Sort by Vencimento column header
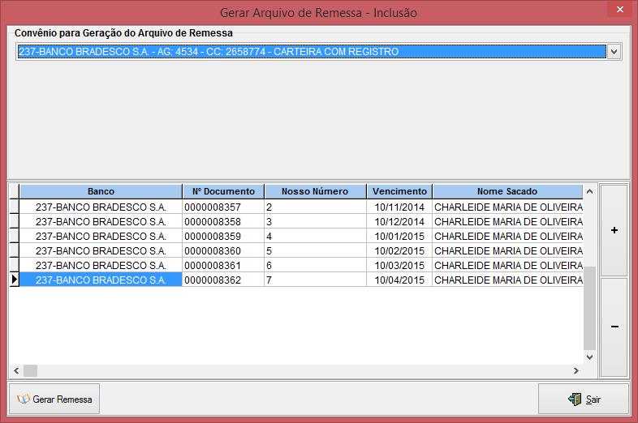Image resolution: width=638 pixels, height=423 pixels. (x=399, y=191)
